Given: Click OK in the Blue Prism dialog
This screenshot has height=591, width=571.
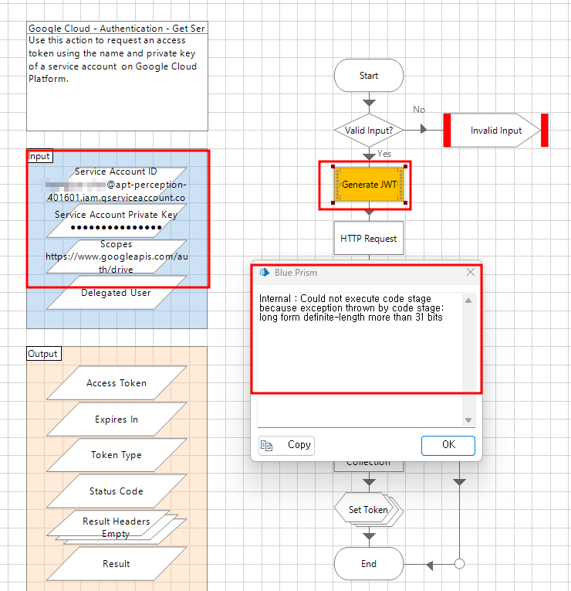Looking at the screenshot, I should pyautogui.click(x=448, y=445).
